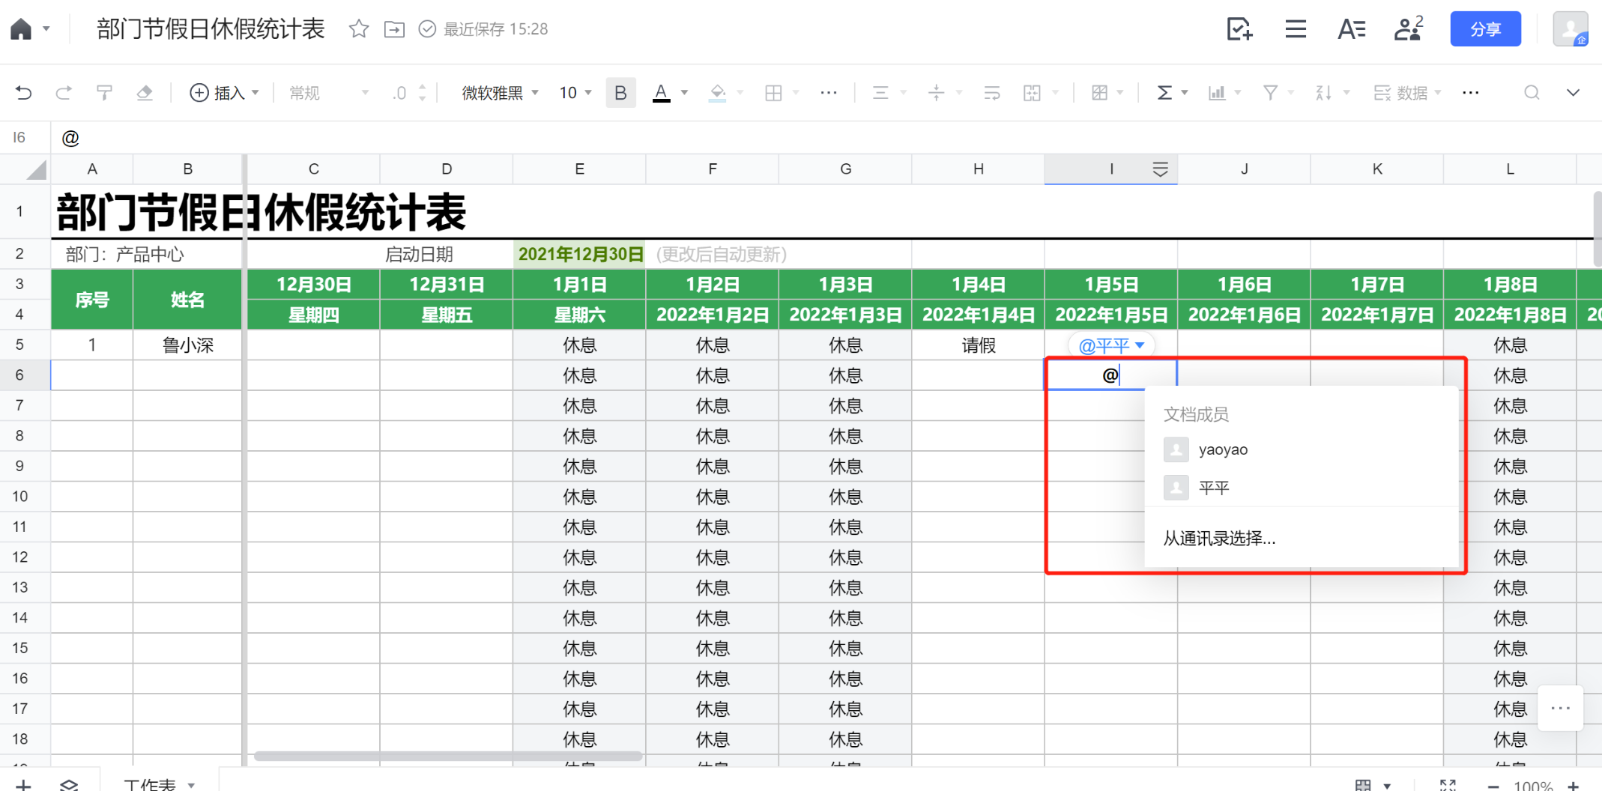Toggle bold formatting
The height and width of the screenshot is (791, 1602).
620,93
